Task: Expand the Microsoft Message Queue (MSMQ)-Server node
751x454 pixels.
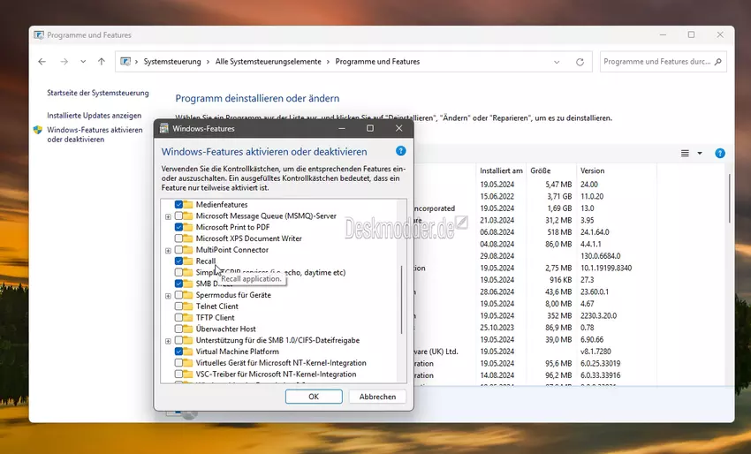Action: point(168,216)
